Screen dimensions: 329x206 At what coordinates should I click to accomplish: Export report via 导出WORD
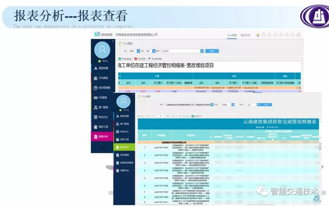(155, 59)
